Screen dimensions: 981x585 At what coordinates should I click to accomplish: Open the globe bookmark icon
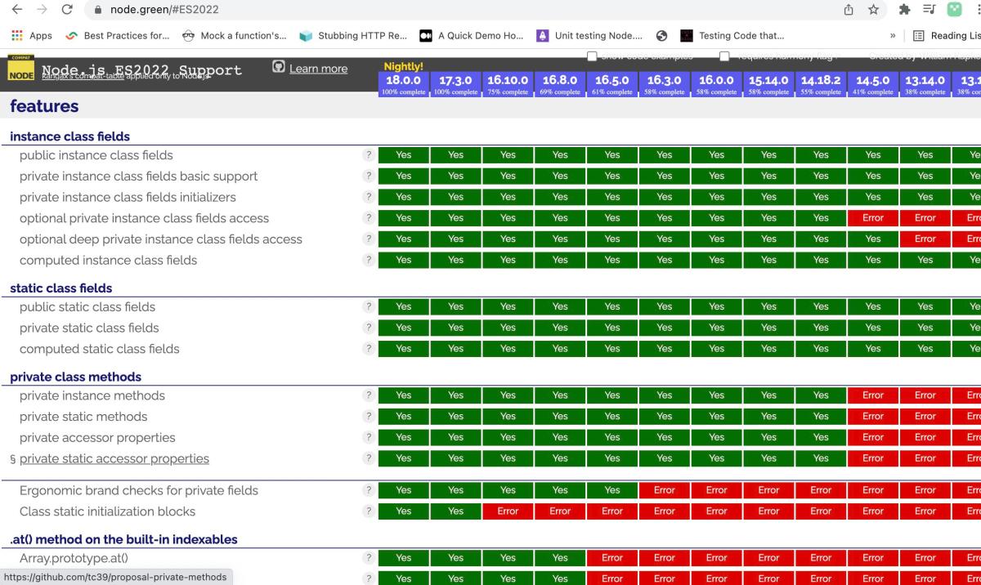click(662, 35)
